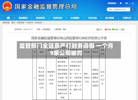Share to Weibo via its icon

click(106, 29)
